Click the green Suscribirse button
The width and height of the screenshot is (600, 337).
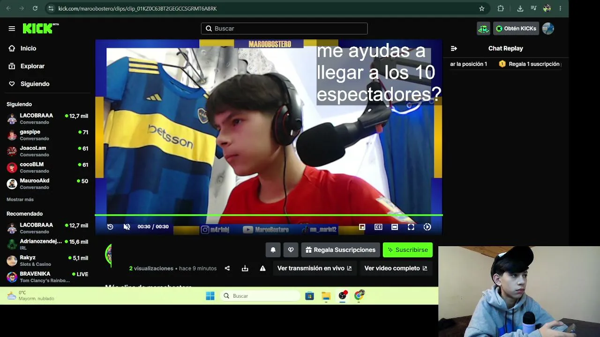pos(408,250)
